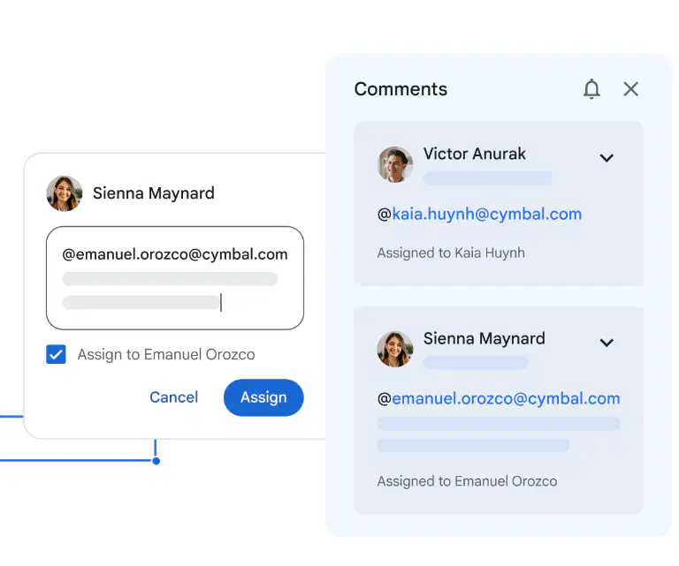This screenshot has height=566, width=679.
Task: Click Sienna Maynard's avatar in assign dialog
Action: (x=65, y=193)
